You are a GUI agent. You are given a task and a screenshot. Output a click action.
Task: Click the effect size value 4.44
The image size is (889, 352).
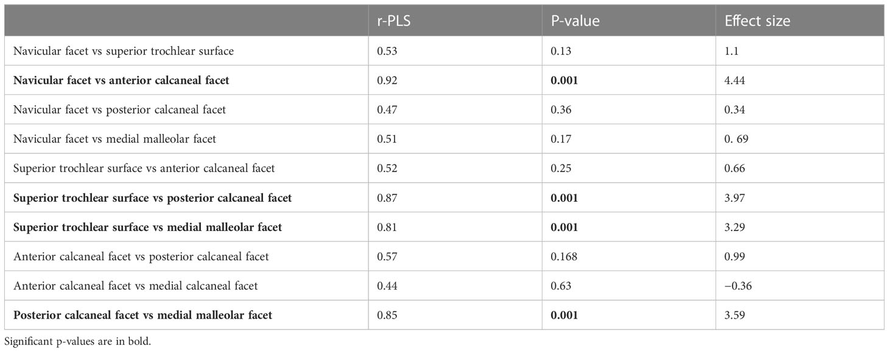[733, 80]
